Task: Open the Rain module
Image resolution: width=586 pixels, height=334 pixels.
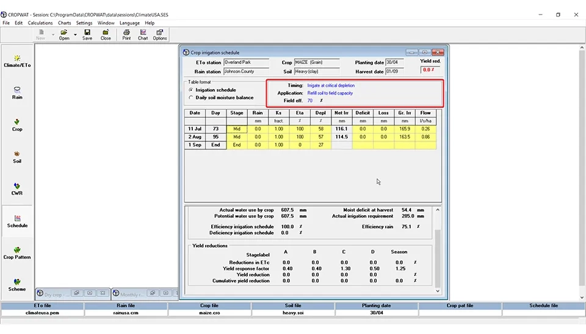Action: [x=17, y=93]
